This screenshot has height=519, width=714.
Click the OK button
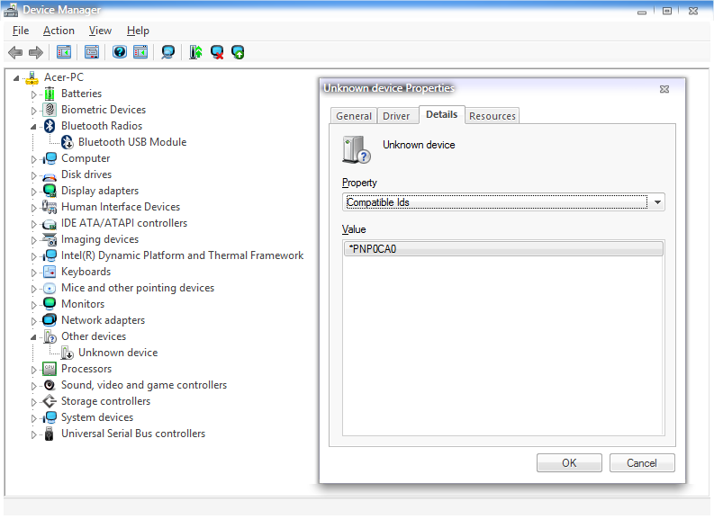tap(569, 463)
